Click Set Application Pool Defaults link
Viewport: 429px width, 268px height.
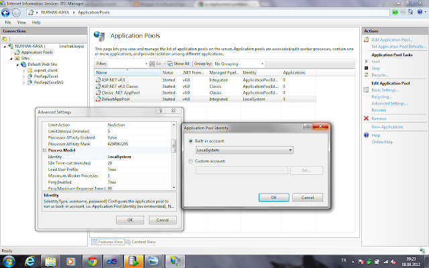point(398,46)
